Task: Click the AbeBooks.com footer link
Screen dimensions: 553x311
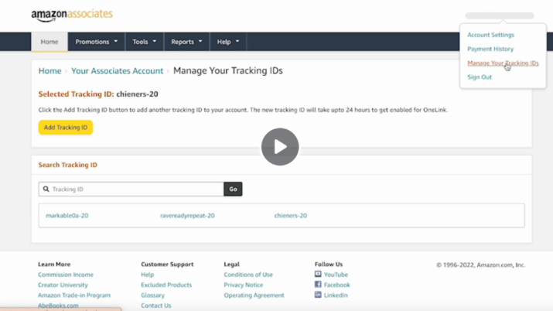Action: [x=58, y=305]
